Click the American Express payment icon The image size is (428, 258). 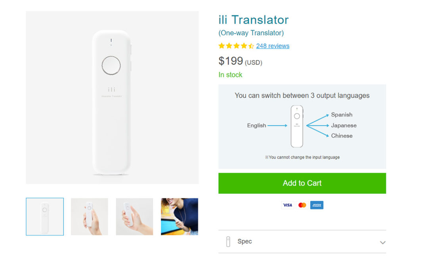click(317, 205)
